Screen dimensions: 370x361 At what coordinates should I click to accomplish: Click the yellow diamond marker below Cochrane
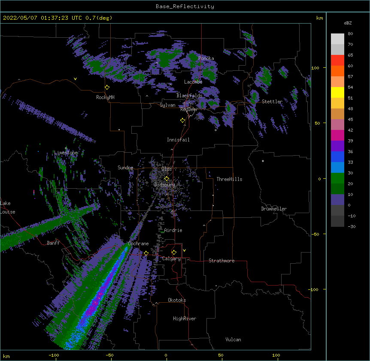[x=146, y=253]
